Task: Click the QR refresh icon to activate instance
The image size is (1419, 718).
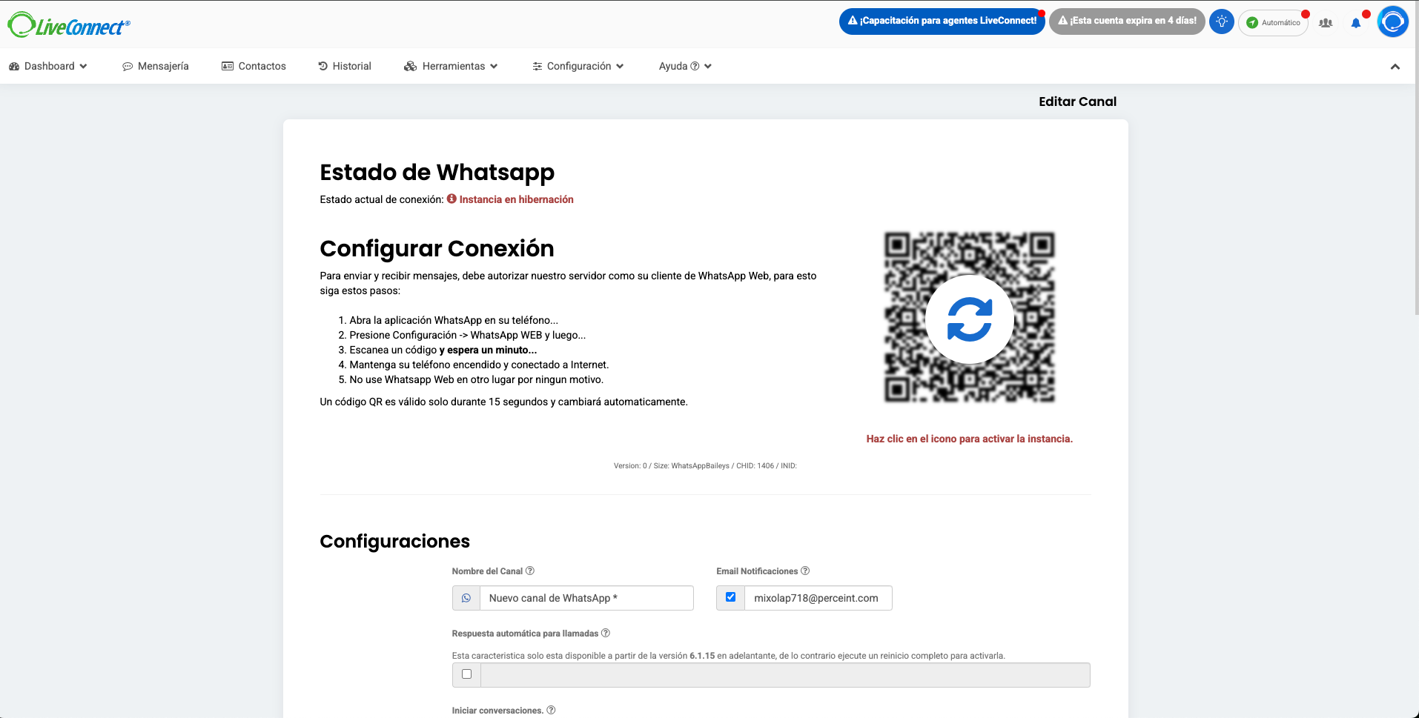Action: (x=969, y=319)
